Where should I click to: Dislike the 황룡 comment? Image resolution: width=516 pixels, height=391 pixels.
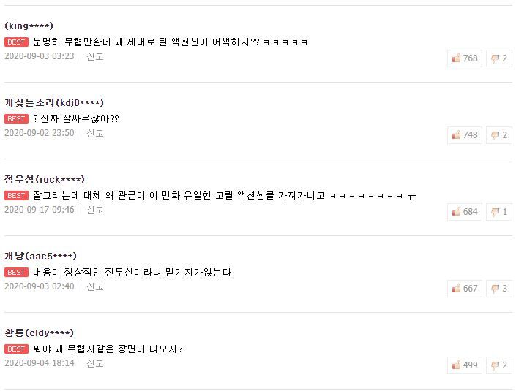pyautogui.click(x=499, y=365)
